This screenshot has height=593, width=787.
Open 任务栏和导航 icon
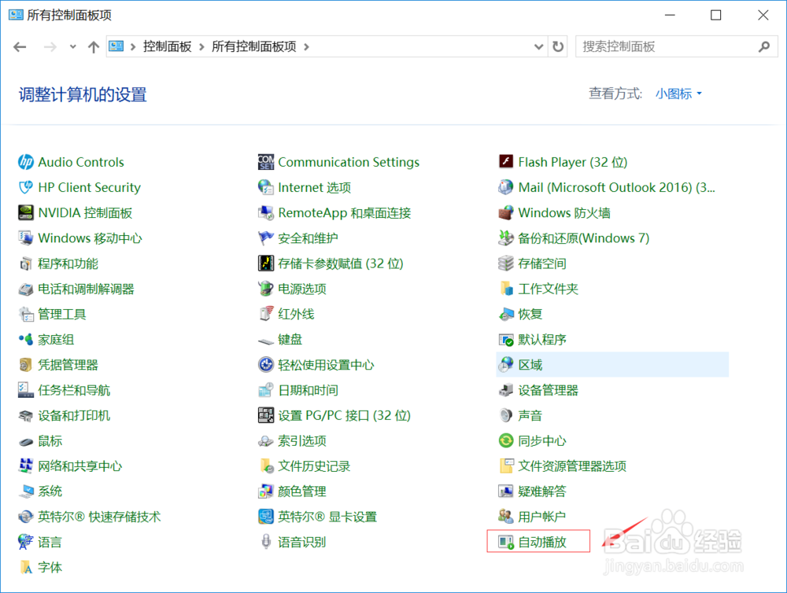(26, 390)
